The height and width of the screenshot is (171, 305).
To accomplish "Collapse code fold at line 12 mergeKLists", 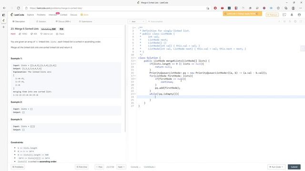I will (135, 61).
